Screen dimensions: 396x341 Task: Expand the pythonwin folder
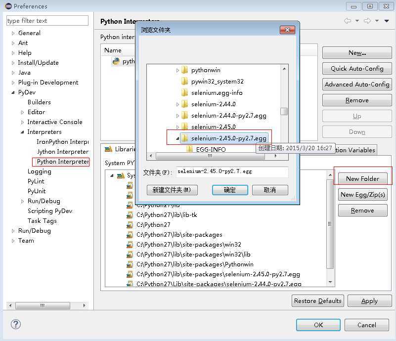tap(177, 70)
